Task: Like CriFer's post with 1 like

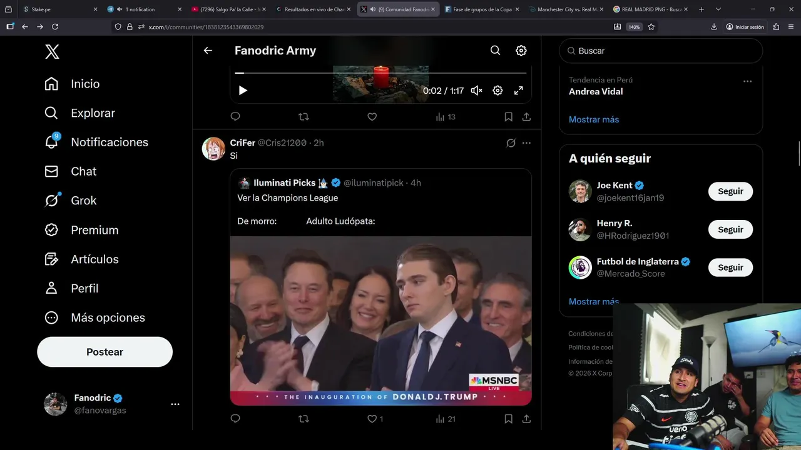Action: pyautogui.click(x=375, y=419)
